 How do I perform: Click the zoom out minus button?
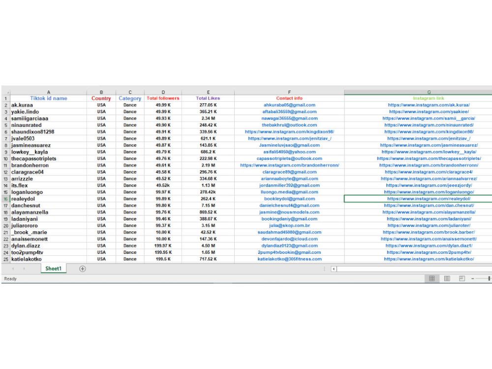(x=472, y=278)
